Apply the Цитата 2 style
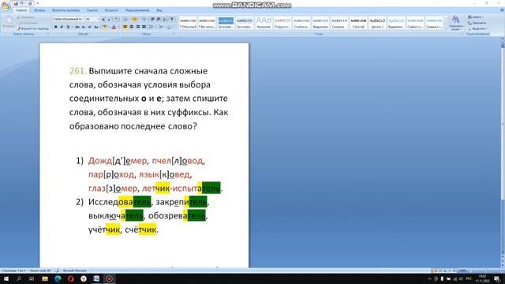The width and height of the screenshot is (505, 284). coord(377,23)
